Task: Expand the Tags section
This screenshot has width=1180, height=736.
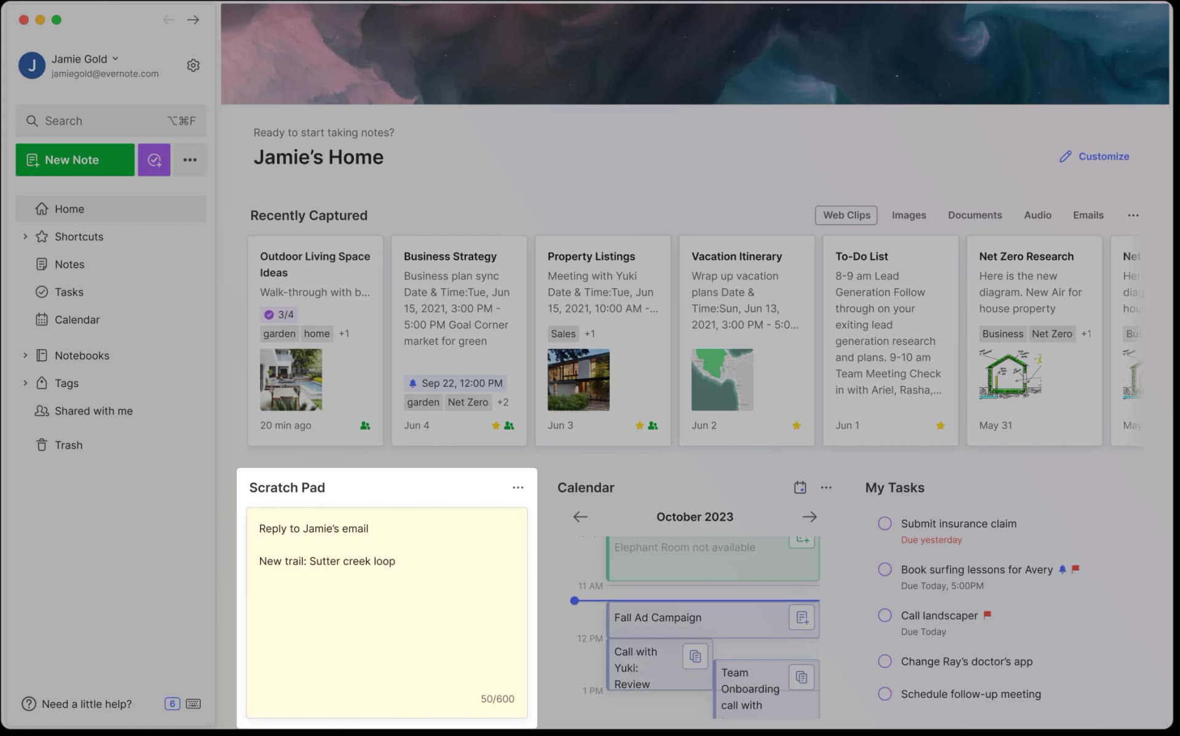Action: (25, 383)
